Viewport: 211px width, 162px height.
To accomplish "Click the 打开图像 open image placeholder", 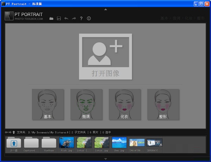I will coord(105,57).
